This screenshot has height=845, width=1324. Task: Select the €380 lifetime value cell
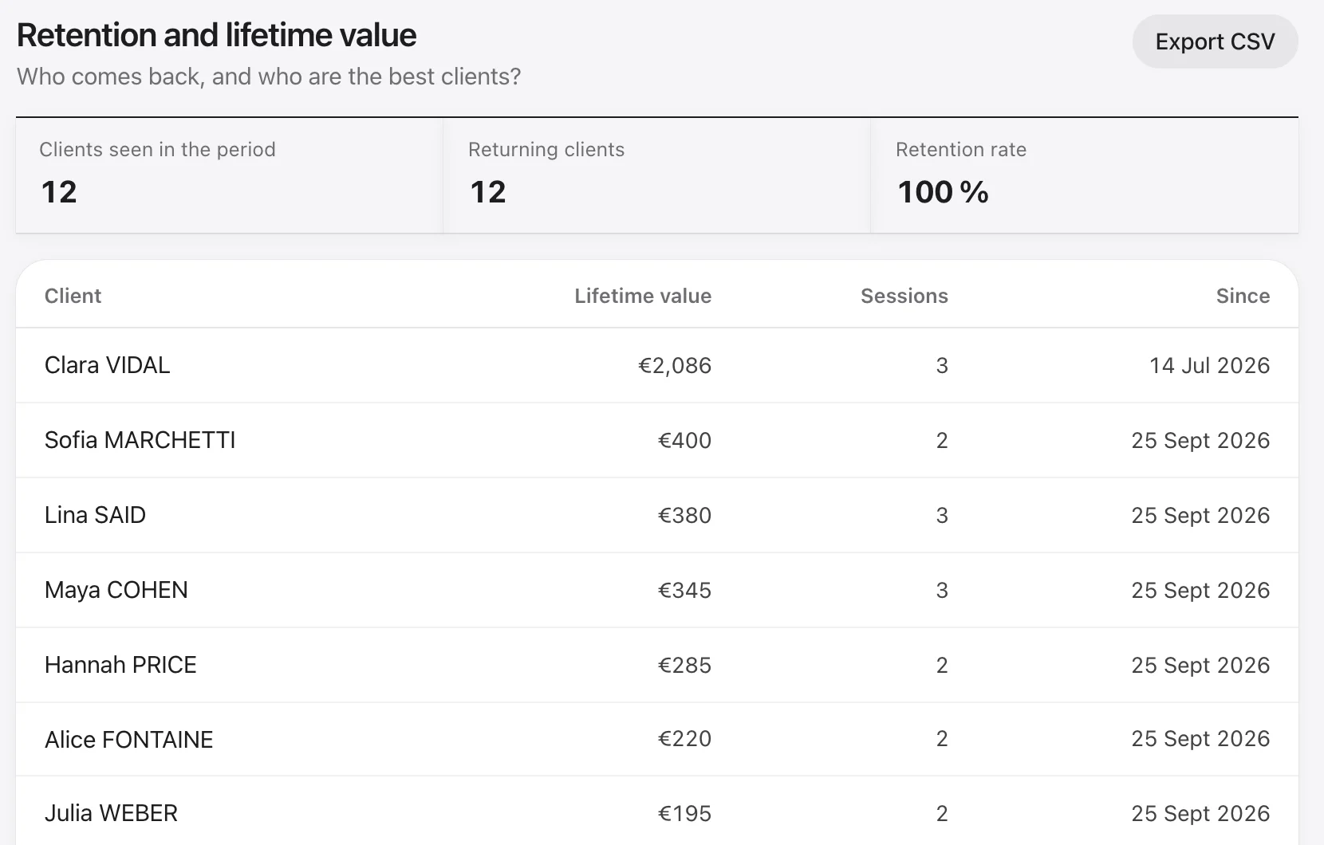[684, 515]
